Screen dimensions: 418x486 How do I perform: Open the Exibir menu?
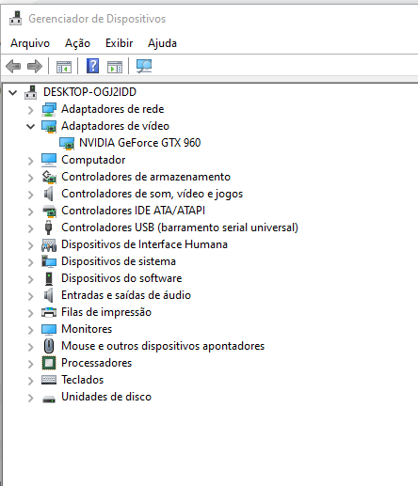(120, 43)
